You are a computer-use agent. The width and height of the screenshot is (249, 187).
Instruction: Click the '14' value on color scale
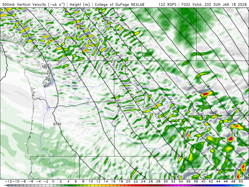tap(106, 181)
